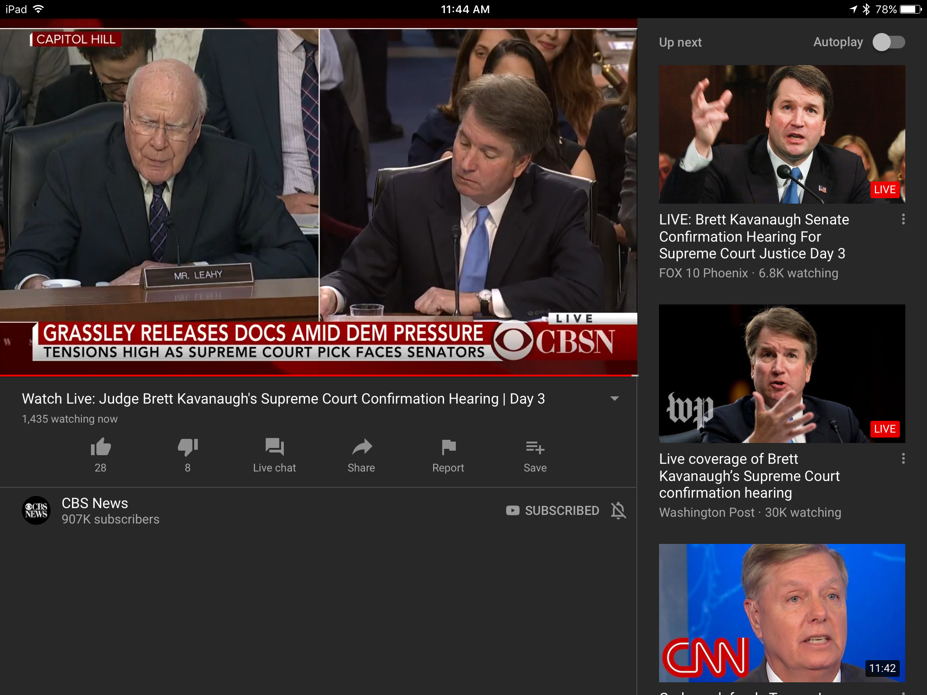Tap the dislike count '8'

(x=188, y=468)
